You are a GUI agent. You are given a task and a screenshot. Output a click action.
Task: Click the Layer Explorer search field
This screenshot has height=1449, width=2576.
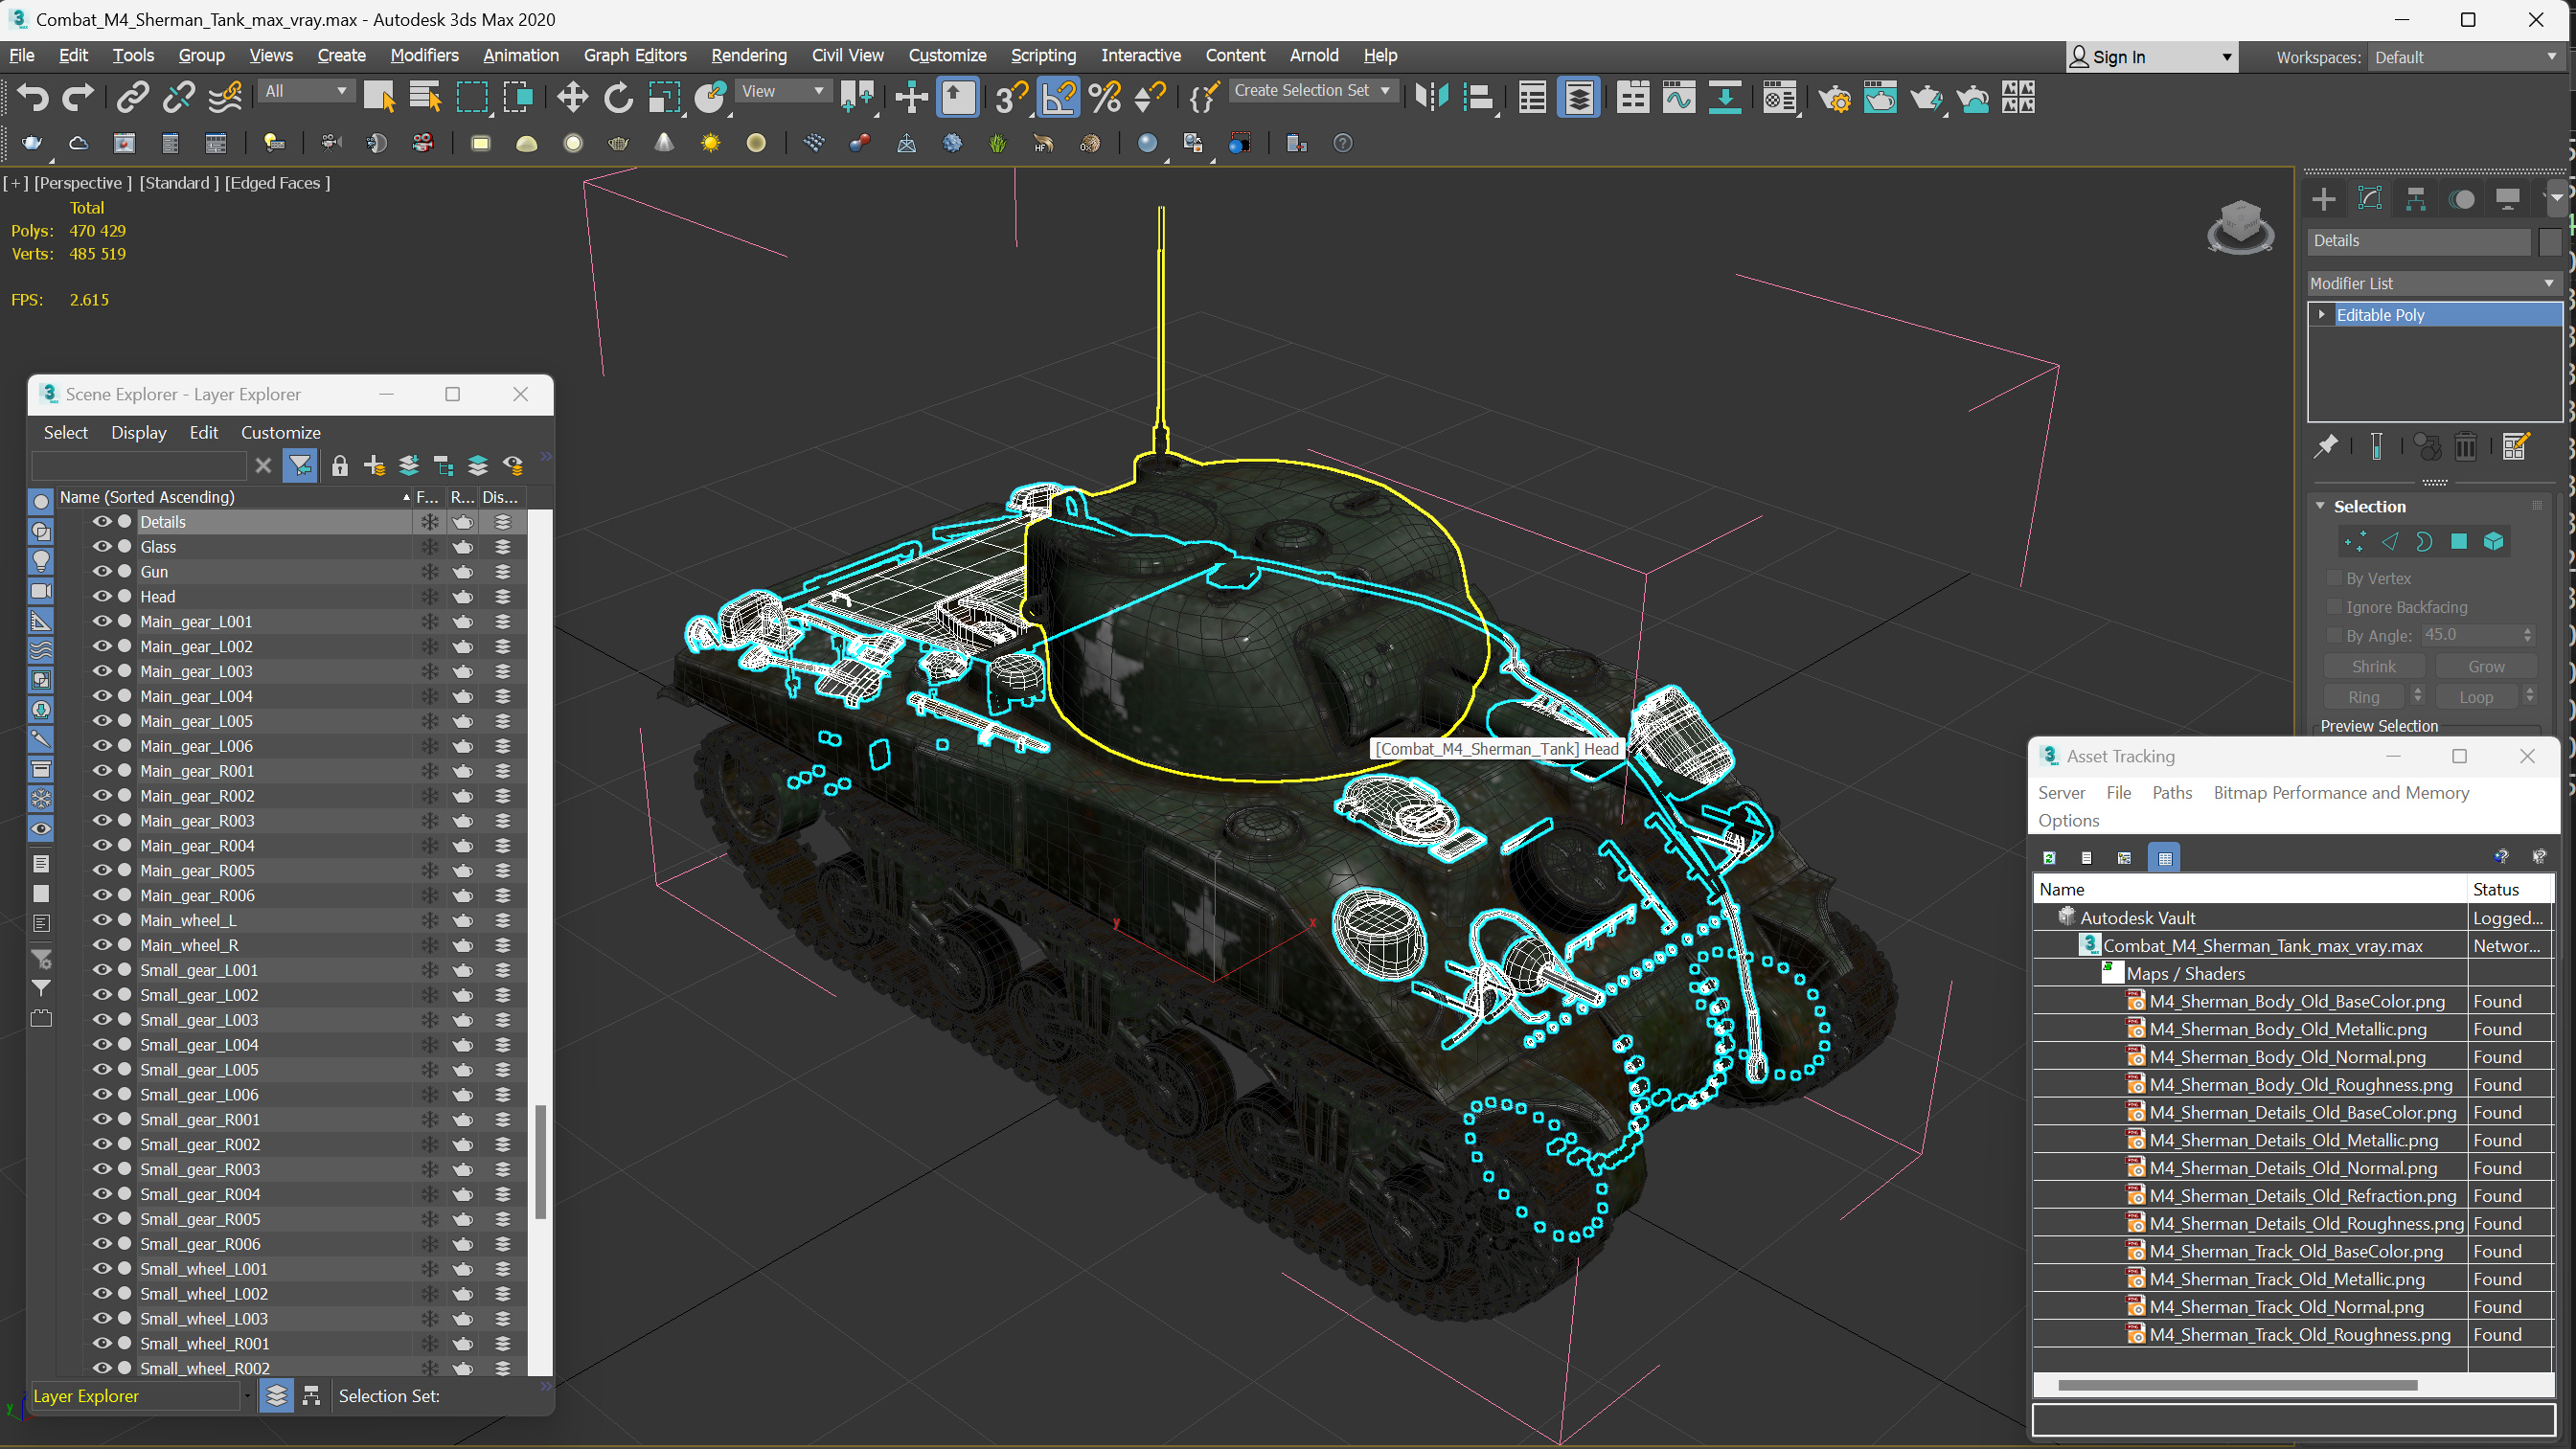point(139,465)
